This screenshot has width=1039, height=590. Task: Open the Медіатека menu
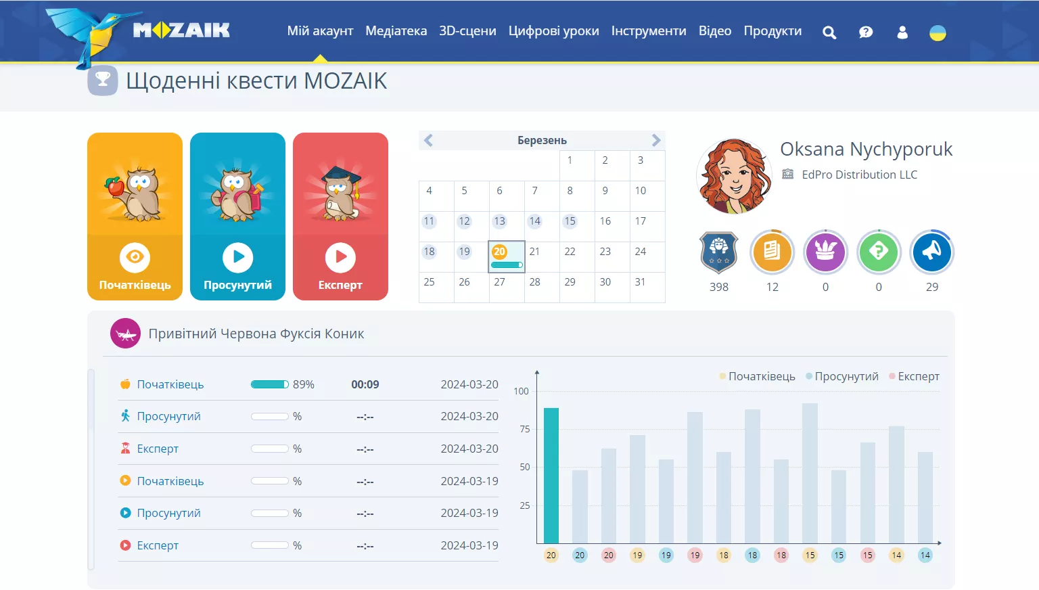click(x=396, y=31)
